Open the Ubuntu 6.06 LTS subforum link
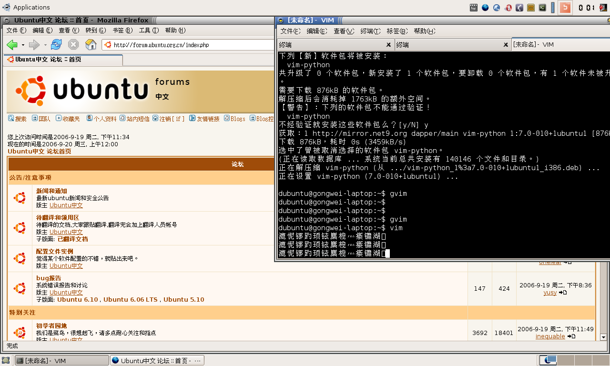 pos(130,299)
